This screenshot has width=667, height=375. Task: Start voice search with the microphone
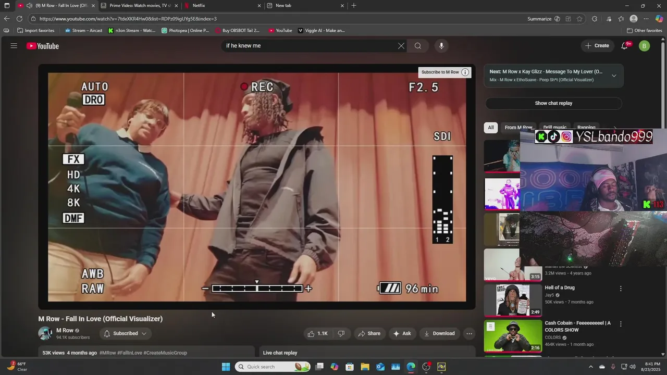(x=441, y=46)
